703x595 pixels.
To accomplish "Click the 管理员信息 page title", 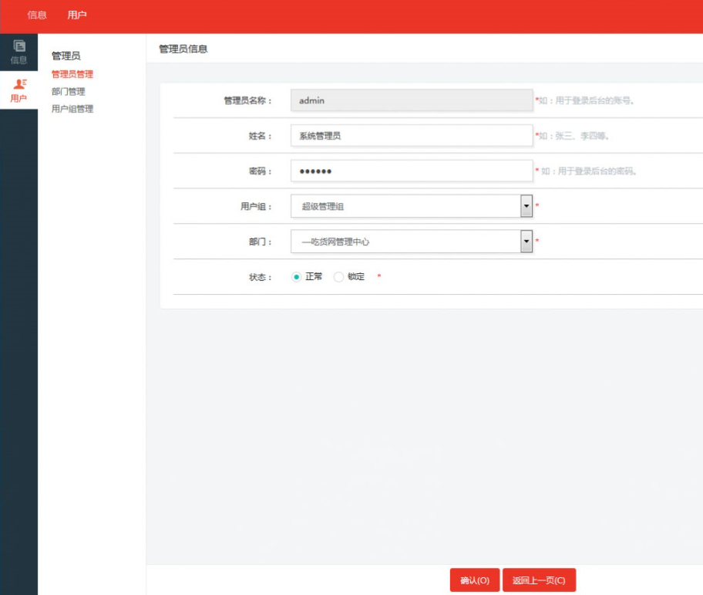I will pos(183,49).
